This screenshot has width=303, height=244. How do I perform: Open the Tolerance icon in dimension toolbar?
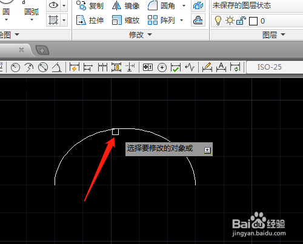point(148,67)
